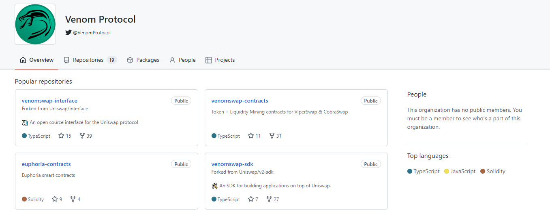Image resolution: width=550 pixels, height=214 pixels.
Task: Click the JavaScript yellow dot in Top languages
Action: click(x=447, y=171)
